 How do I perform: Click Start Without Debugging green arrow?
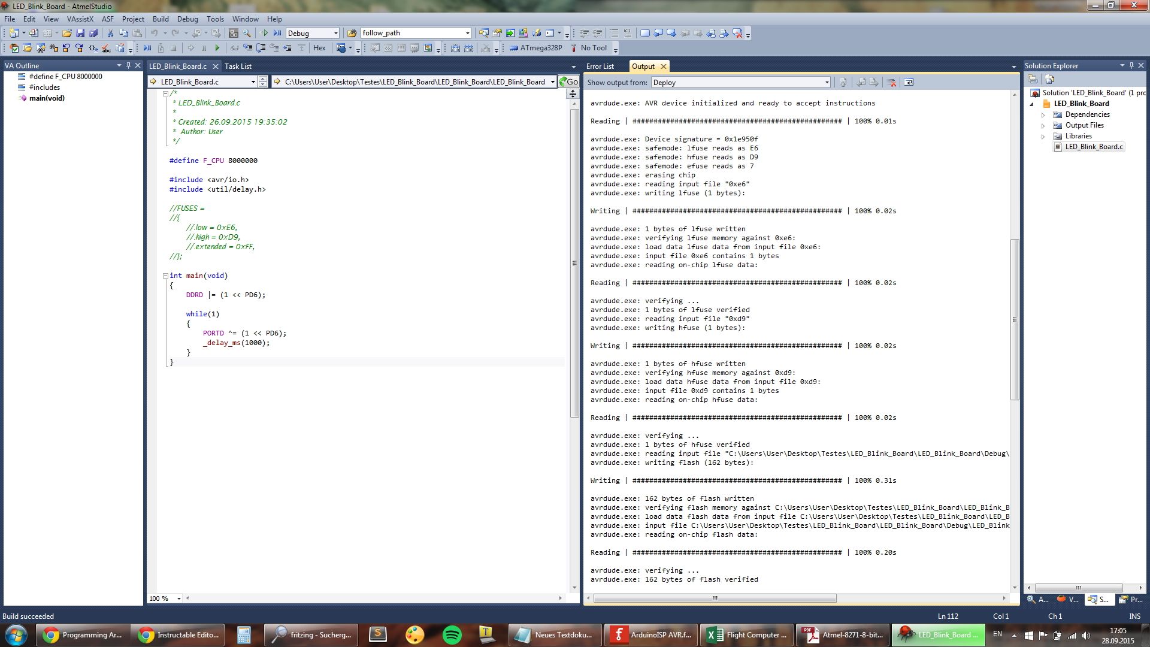pyautogui.click(x=265, y=33)
